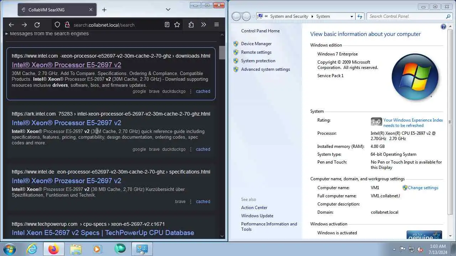Image resolution: width=456 pixels, height=256 pixels.
Task: Open cached link of intel.de result
Action: coord(203,202)
